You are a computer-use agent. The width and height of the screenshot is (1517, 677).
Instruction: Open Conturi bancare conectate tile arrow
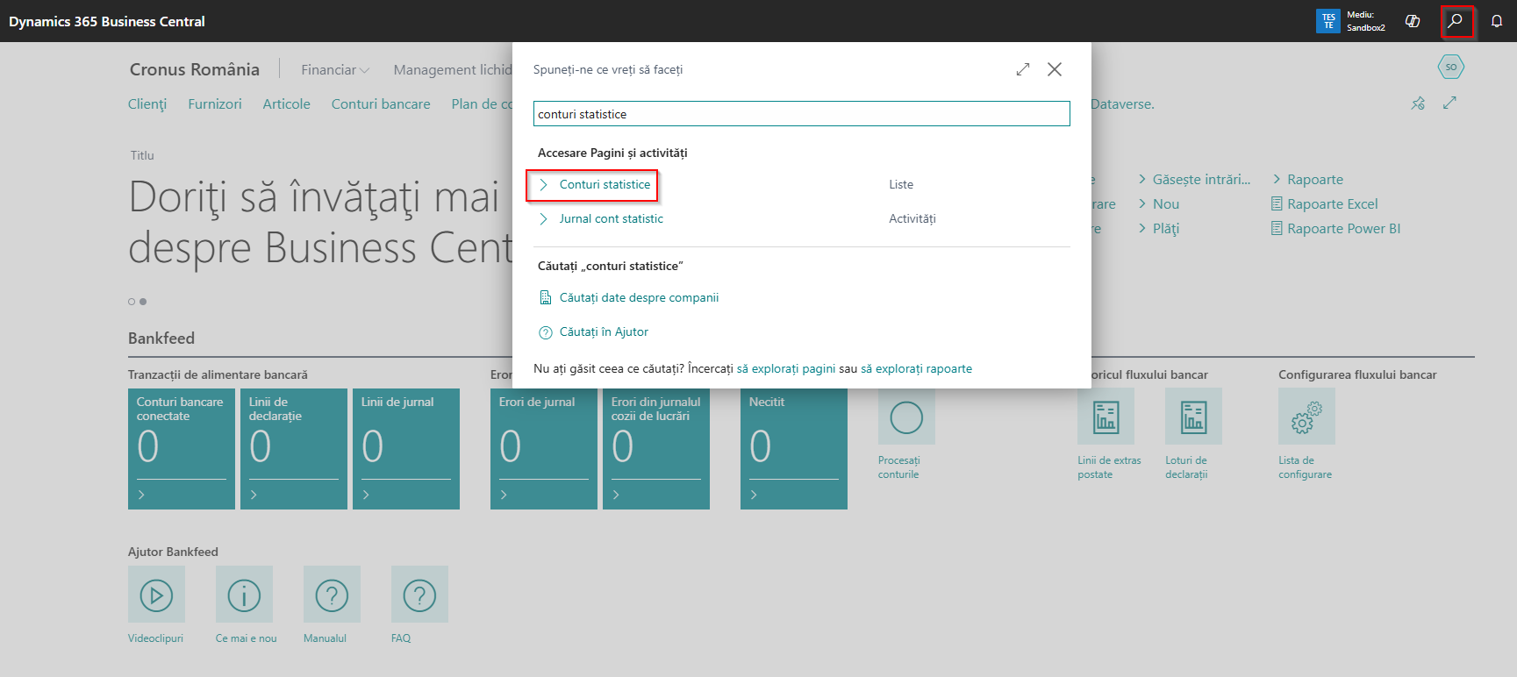(x=141, y=495)
